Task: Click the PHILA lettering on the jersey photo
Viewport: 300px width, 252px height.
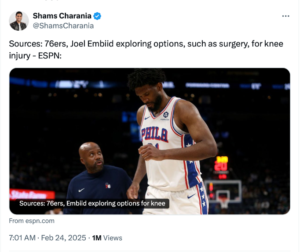Action: click(x=154, y=134)
